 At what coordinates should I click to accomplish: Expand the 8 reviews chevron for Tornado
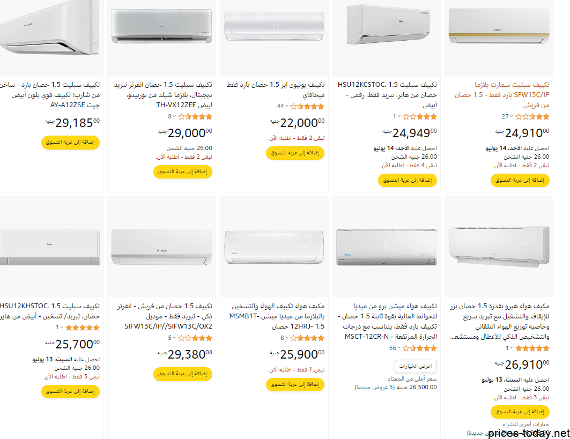pyautogui.click(x=174, y=116)
